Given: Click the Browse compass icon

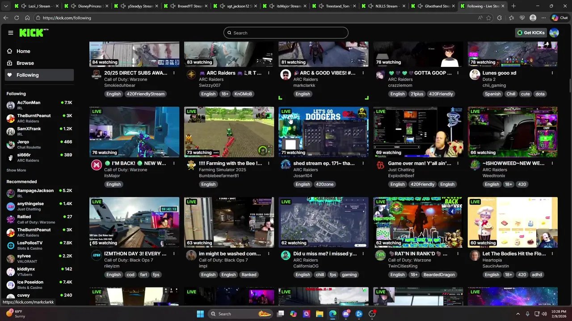Looking at the screenshot, I should (9, 63).
